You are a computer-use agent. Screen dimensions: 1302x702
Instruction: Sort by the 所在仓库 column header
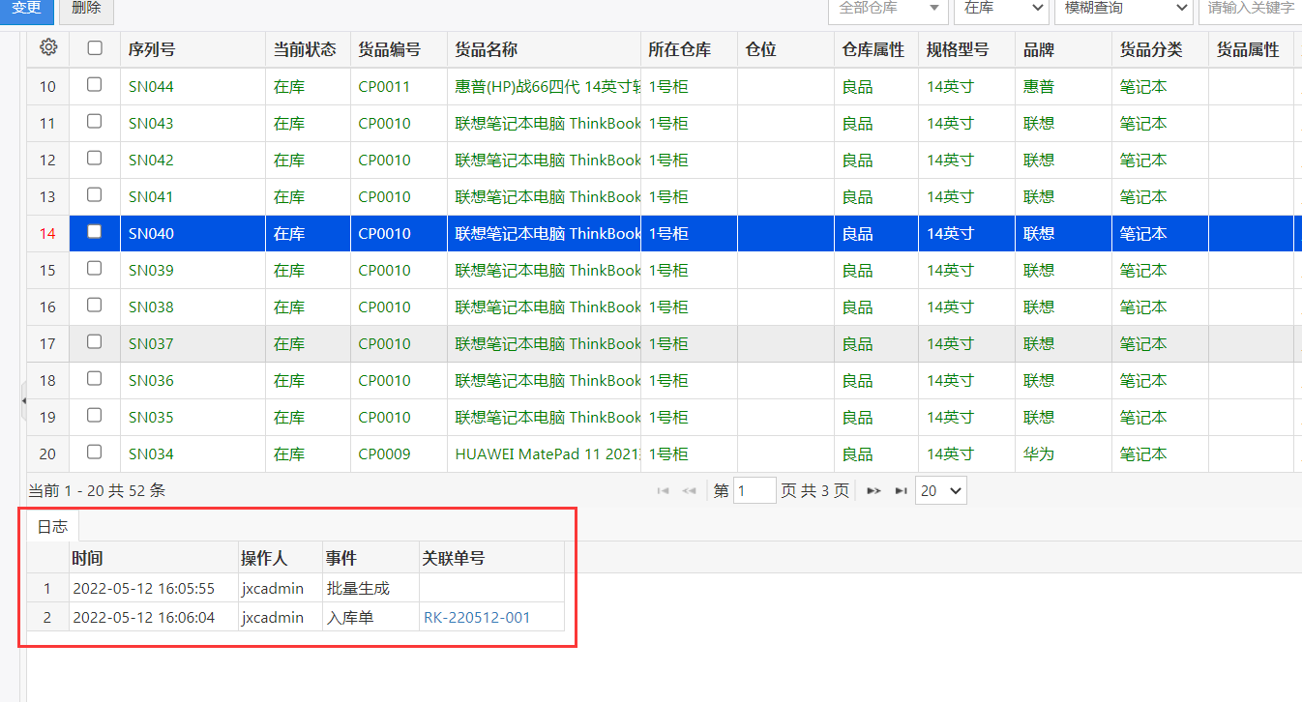click(x=689, y=50)
